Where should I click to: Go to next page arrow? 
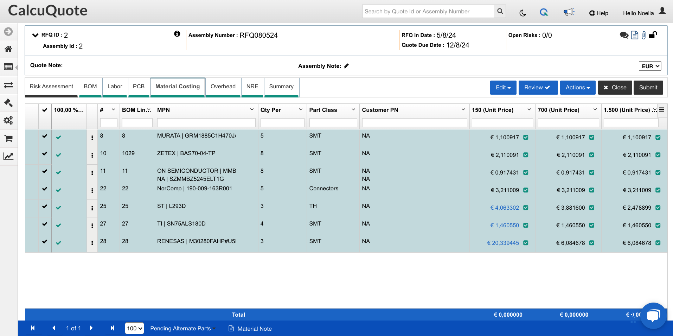[91, 328]
